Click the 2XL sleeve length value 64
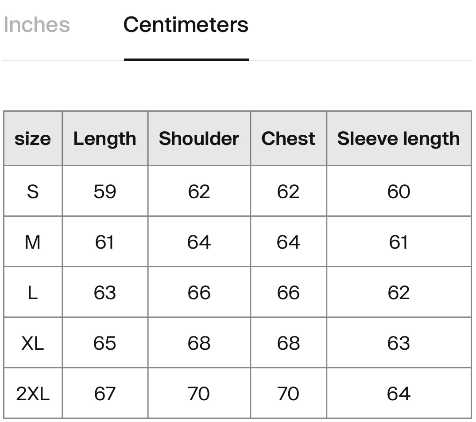476x422 pixels. [399, 394]
